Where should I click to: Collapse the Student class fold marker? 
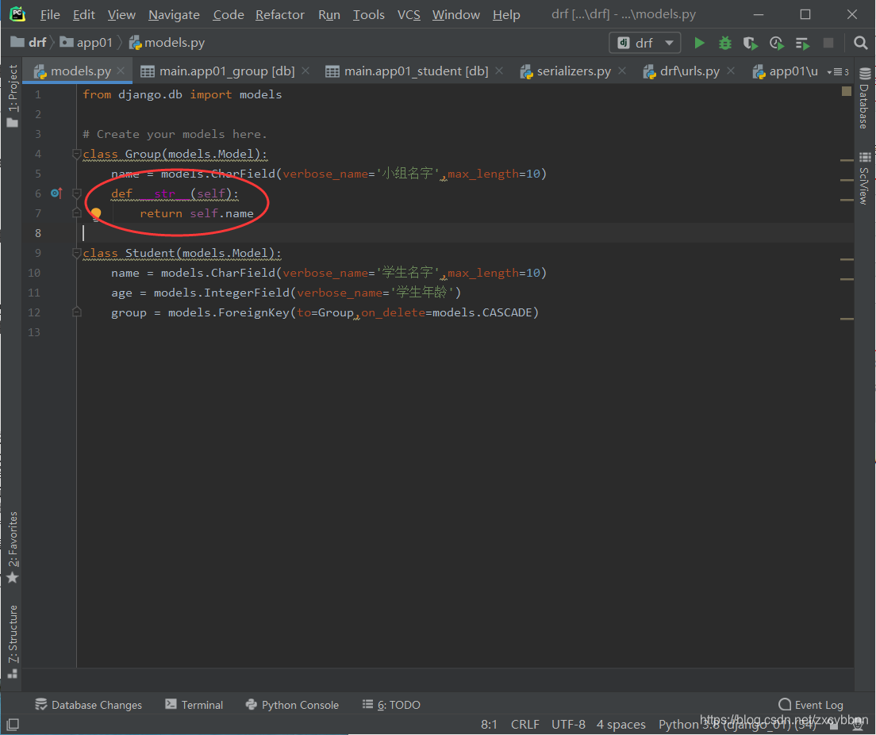click(76, 253)
